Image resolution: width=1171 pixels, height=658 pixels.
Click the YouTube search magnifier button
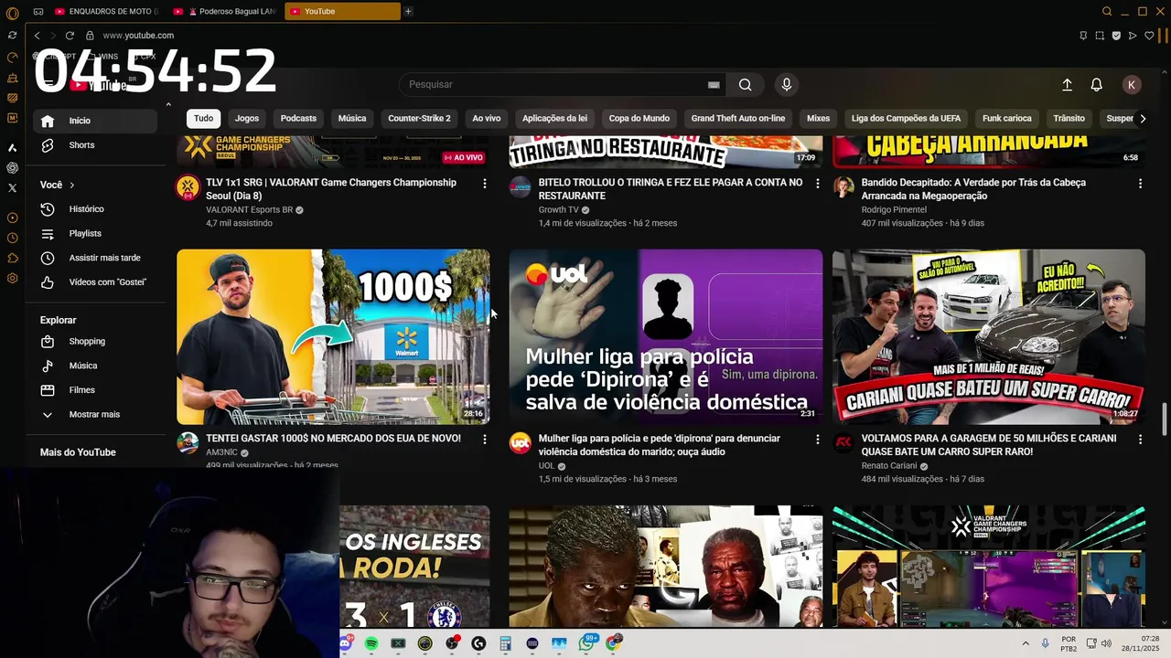745,85
